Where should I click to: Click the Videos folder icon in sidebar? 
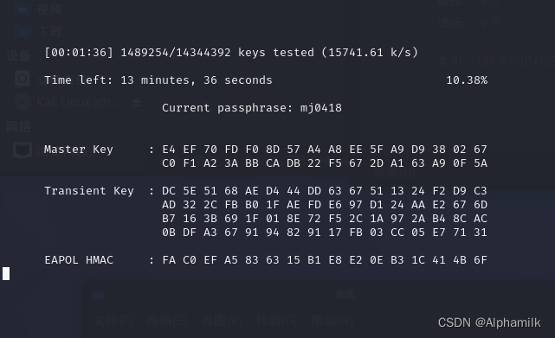(x=23, y=10)
